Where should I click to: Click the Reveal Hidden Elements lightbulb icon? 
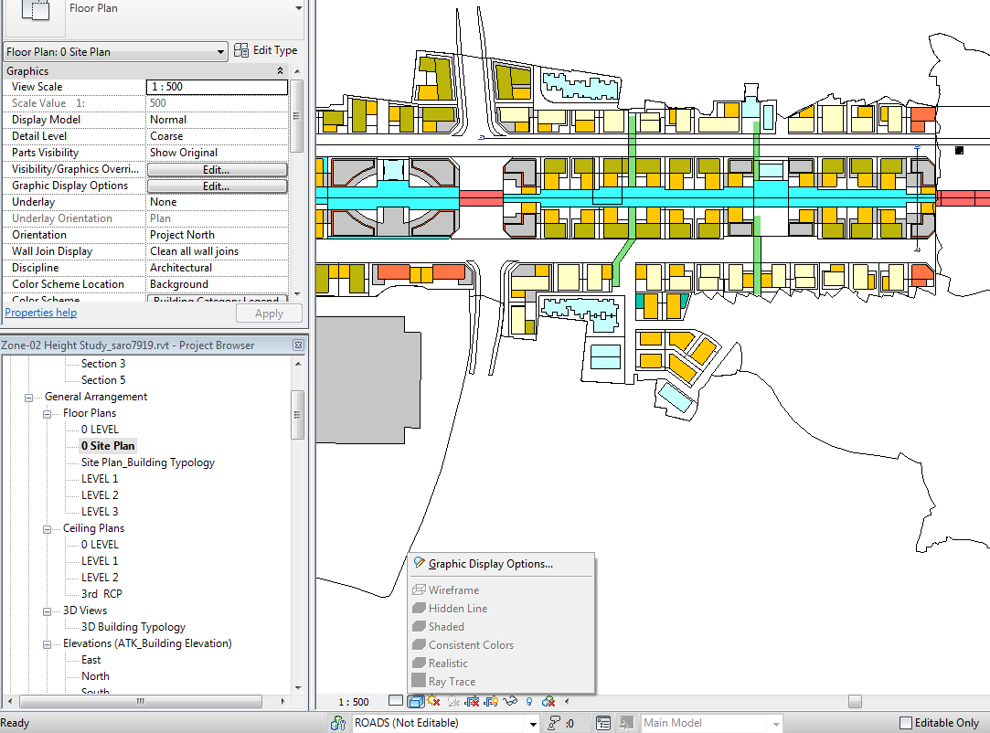click(x=529, y=701)
